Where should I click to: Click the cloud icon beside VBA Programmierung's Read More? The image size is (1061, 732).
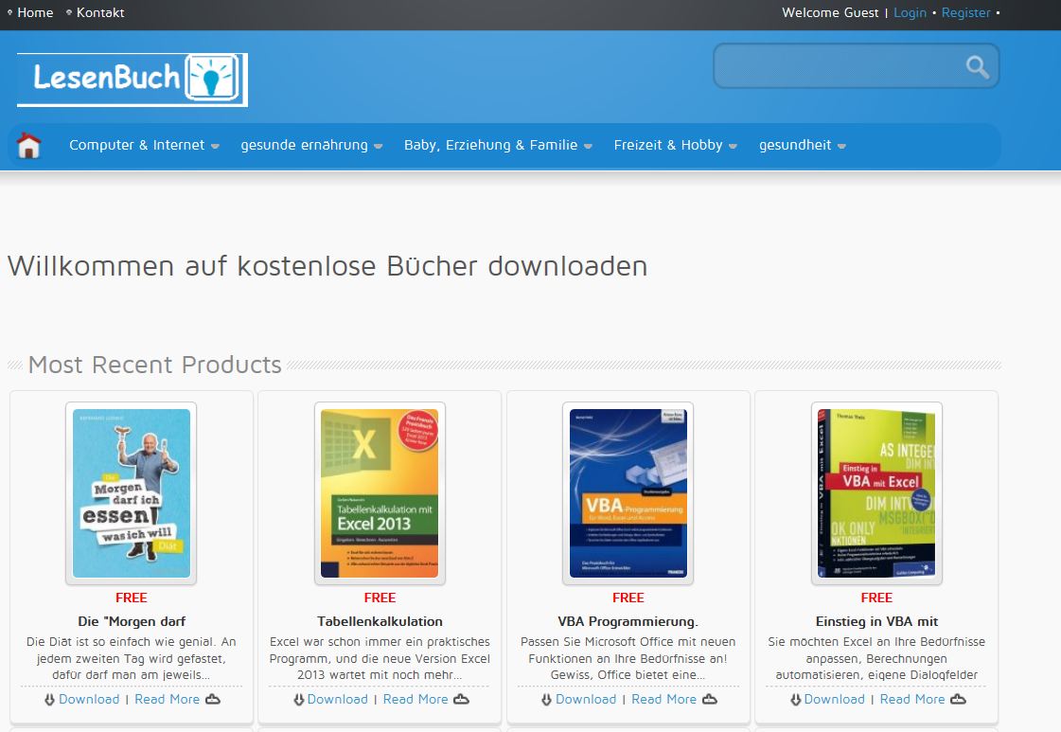[709, 699]
